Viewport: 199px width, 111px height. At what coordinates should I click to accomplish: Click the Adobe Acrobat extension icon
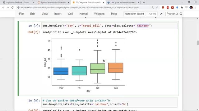[x=173, y=7]
